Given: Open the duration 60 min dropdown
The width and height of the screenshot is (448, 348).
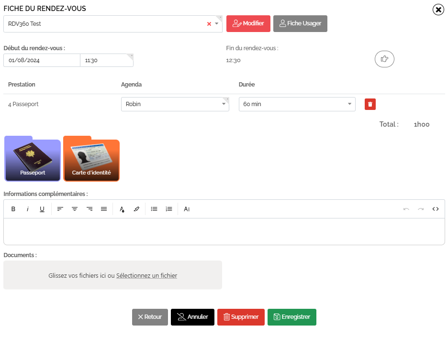Looking at the screenshot, I should click(x=297, y=104).
